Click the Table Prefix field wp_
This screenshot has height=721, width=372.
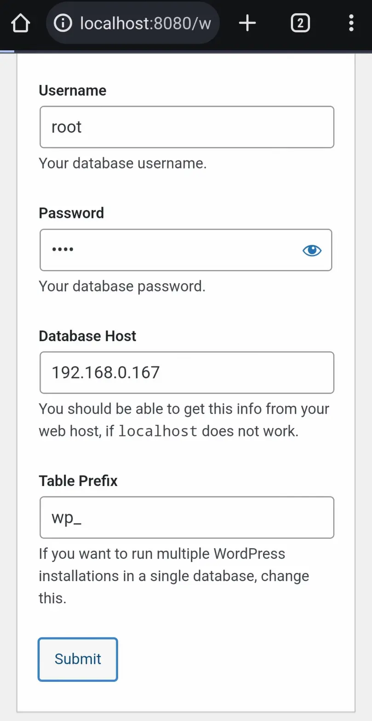click(x=187, y=517)
